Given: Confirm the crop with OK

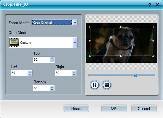Looking at the screenshot, I should [x=114, y=109].
